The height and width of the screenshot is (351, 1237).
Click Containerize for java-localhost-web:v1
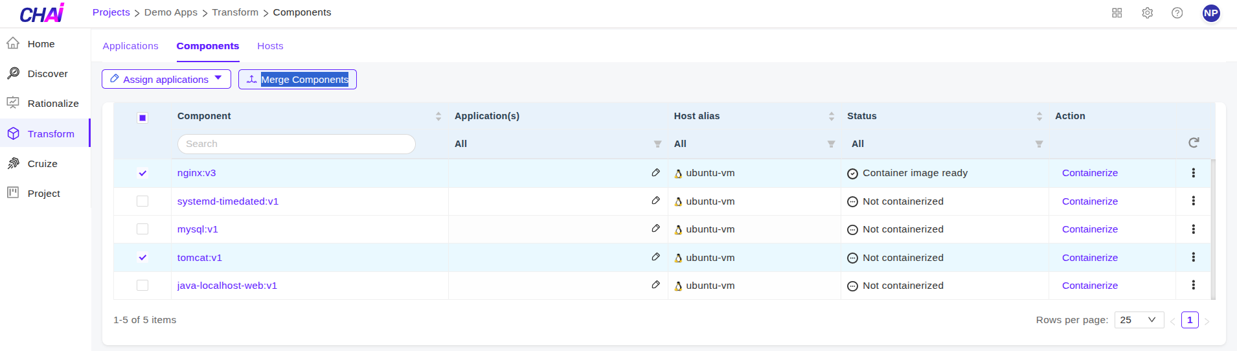1090,286
